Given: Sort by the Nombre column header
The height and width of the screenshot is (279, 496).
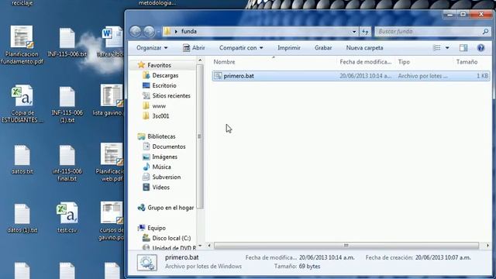Looking at the screenshot, I should (x=224, y=62).
